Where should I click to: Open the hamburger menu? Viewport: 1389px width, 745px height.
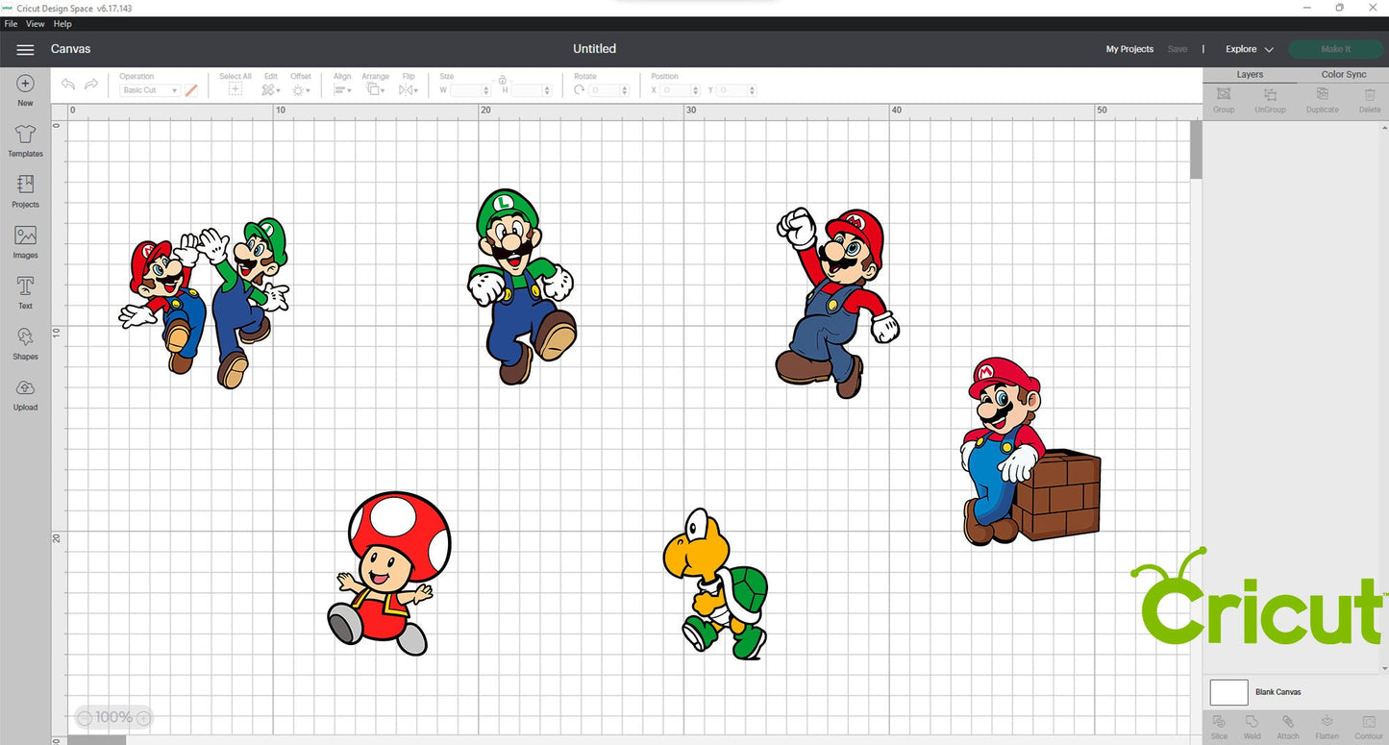[x=26, y=49]
